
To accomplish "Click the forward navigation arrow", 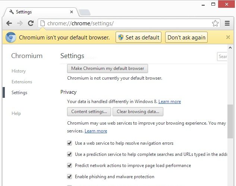I will [x=20, y=23].
